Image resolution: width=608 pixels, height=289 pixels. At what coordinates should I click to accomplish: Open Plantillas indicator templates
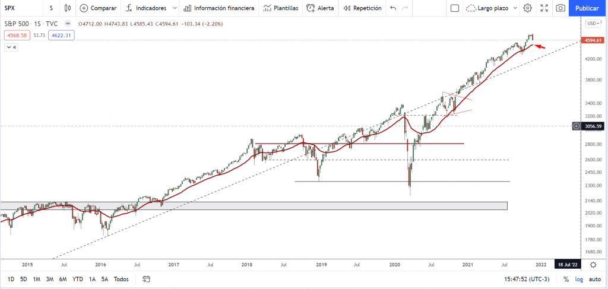click(x=281, y=8)
